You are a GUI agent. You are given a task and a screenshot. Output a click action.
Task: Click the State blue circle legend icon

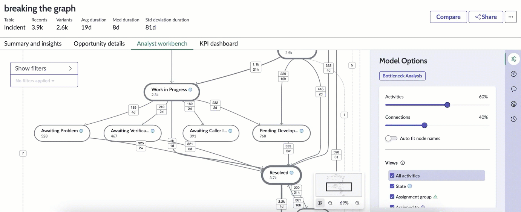pyautogui.click(x=410, y=186)
